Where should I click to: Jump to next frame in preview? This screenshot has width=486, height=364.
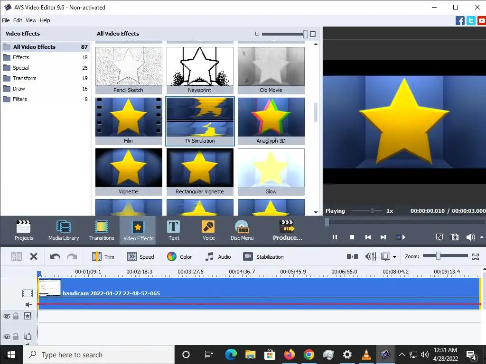(383, 237)
